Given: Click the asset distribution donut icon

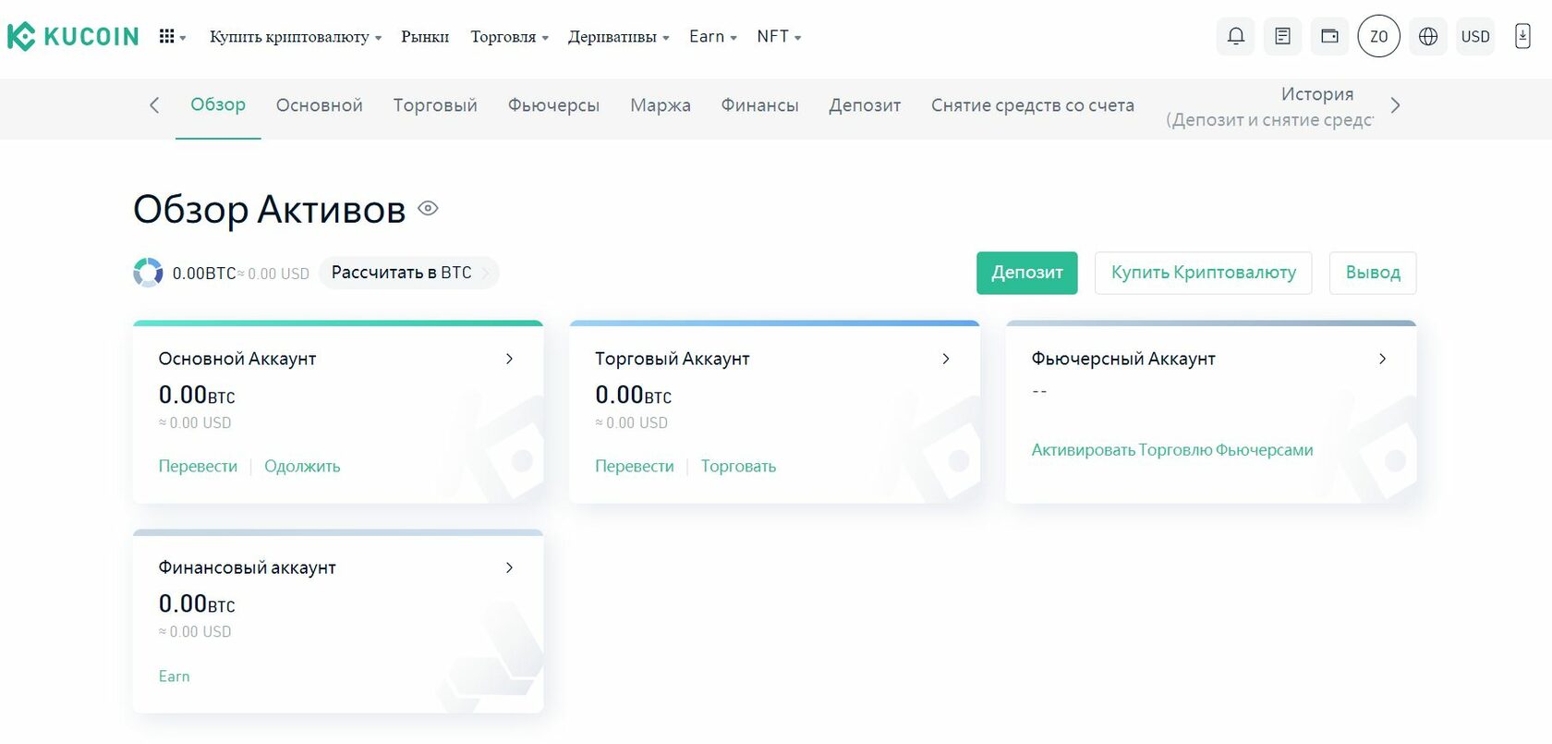Looking at the screenshot, I should tap(148, 273).
